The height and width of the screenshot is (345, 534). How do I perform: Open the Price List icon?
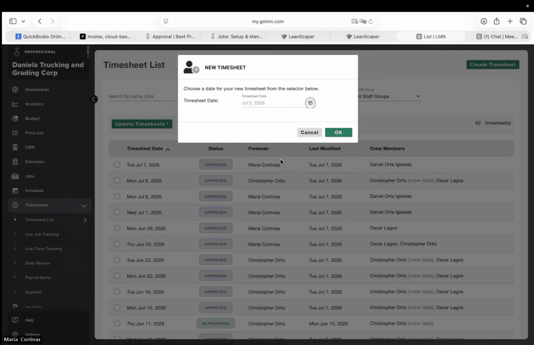pos(15,133)
